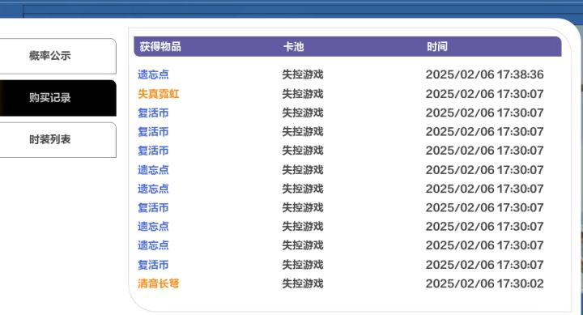This screenshot has height=315, width=583.
Task: Click the orange 清音长弩 item
Action: (159, 283)
